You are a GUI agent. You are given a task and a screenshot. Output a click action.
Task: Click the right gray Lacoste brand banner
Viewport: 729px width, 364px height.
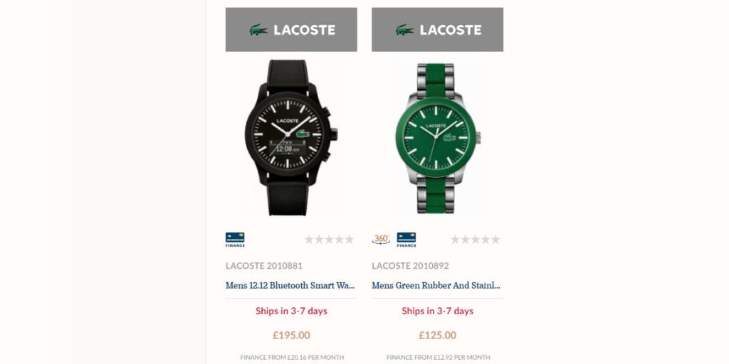tap(438, 29)
